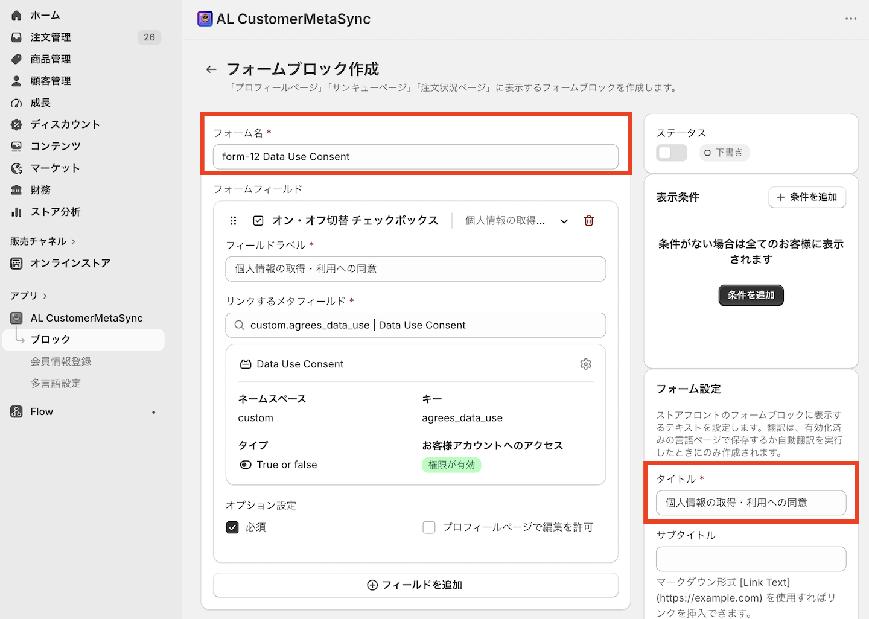The image size is (869, 619).
Task: Delete the field with the red trash icon
Action: 589,221
